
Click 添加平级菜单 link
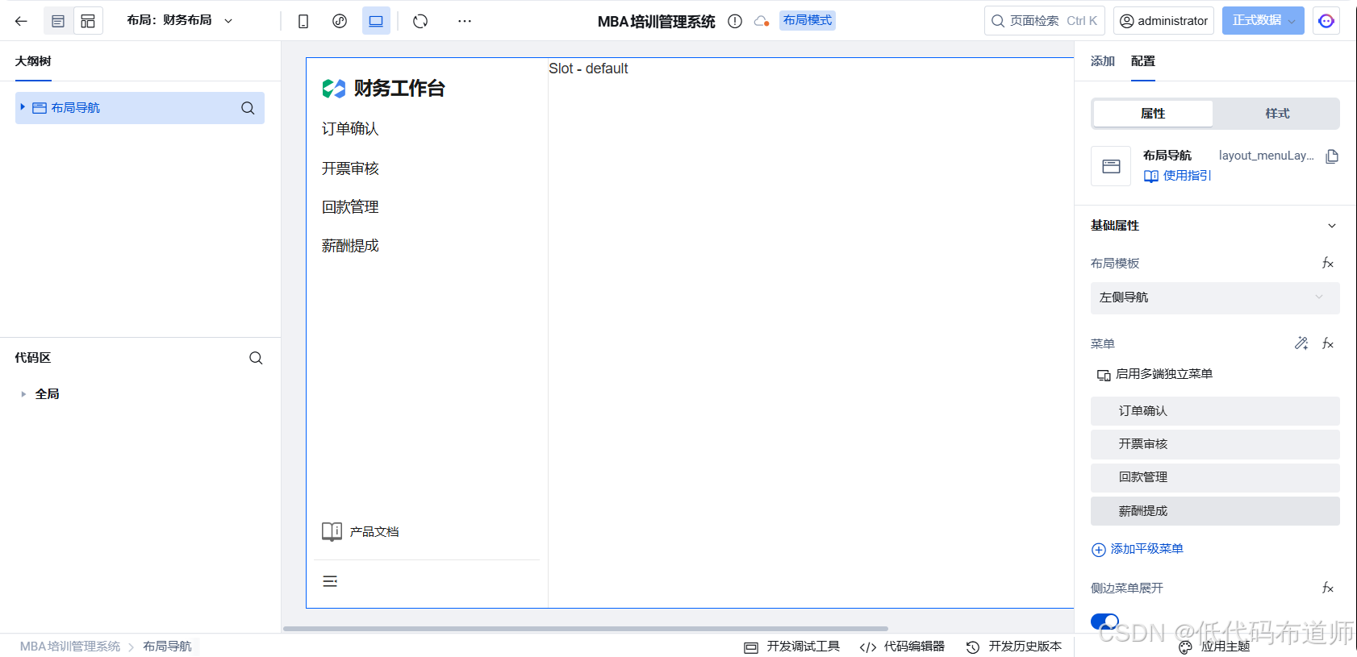click(1138, 549)
